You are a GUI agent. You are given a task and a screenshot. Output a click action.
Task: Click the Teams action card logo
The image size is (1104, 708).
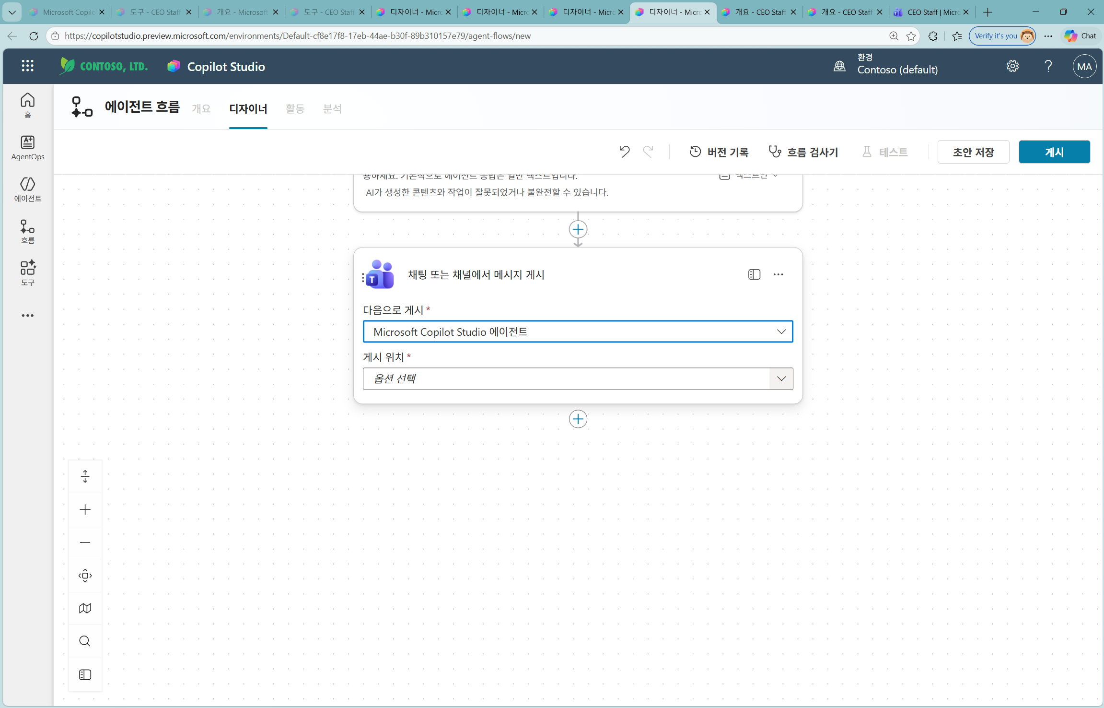(380, 274)
